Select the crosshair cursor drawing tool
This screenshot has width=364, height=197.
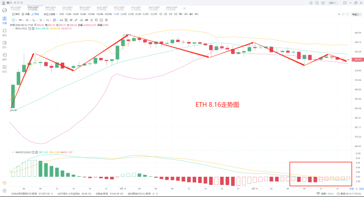point(14,20)
